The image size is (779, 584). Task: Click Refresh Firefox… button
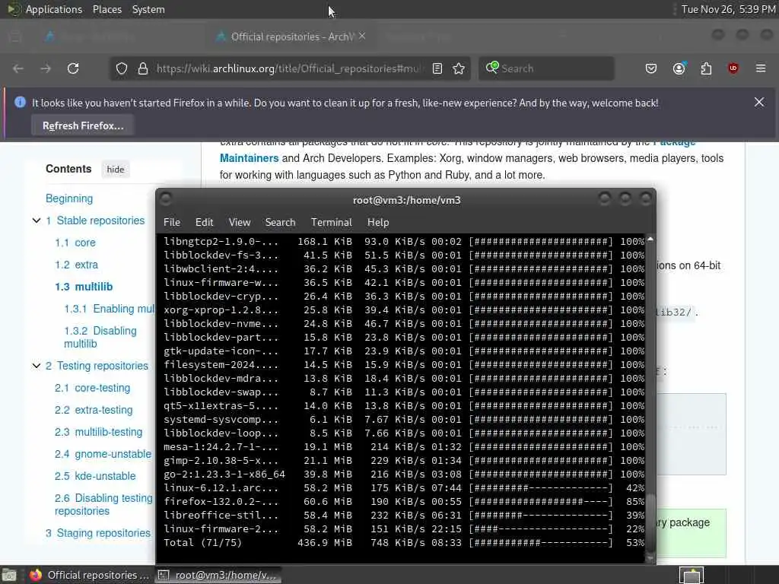click(83, 125)
